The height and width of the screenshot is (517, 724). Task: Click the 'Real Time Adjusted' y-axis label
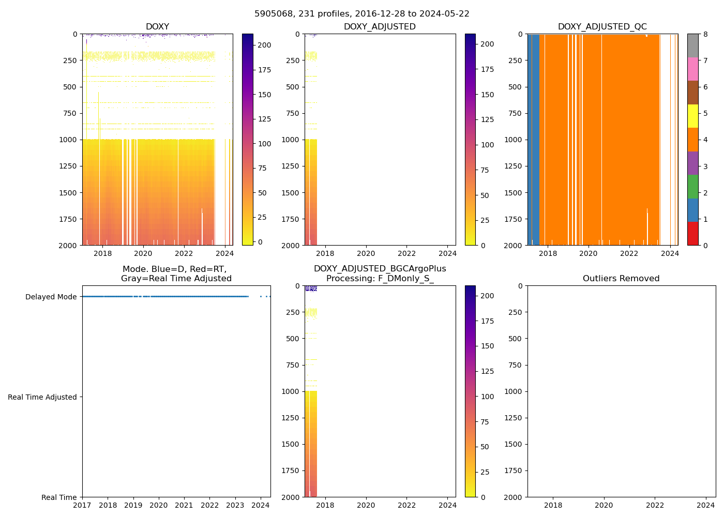coord(42,397)
